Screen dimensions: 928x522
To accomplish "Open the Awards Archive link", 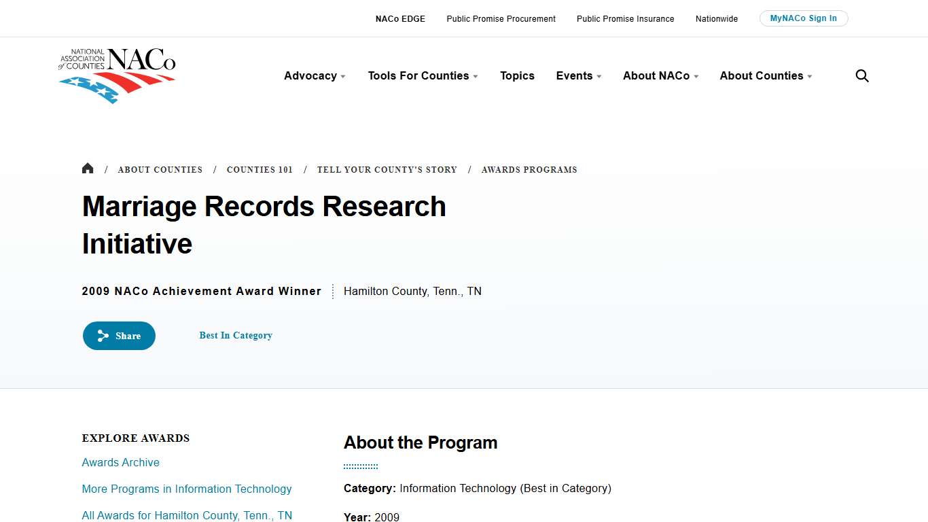I will (120, 462).
